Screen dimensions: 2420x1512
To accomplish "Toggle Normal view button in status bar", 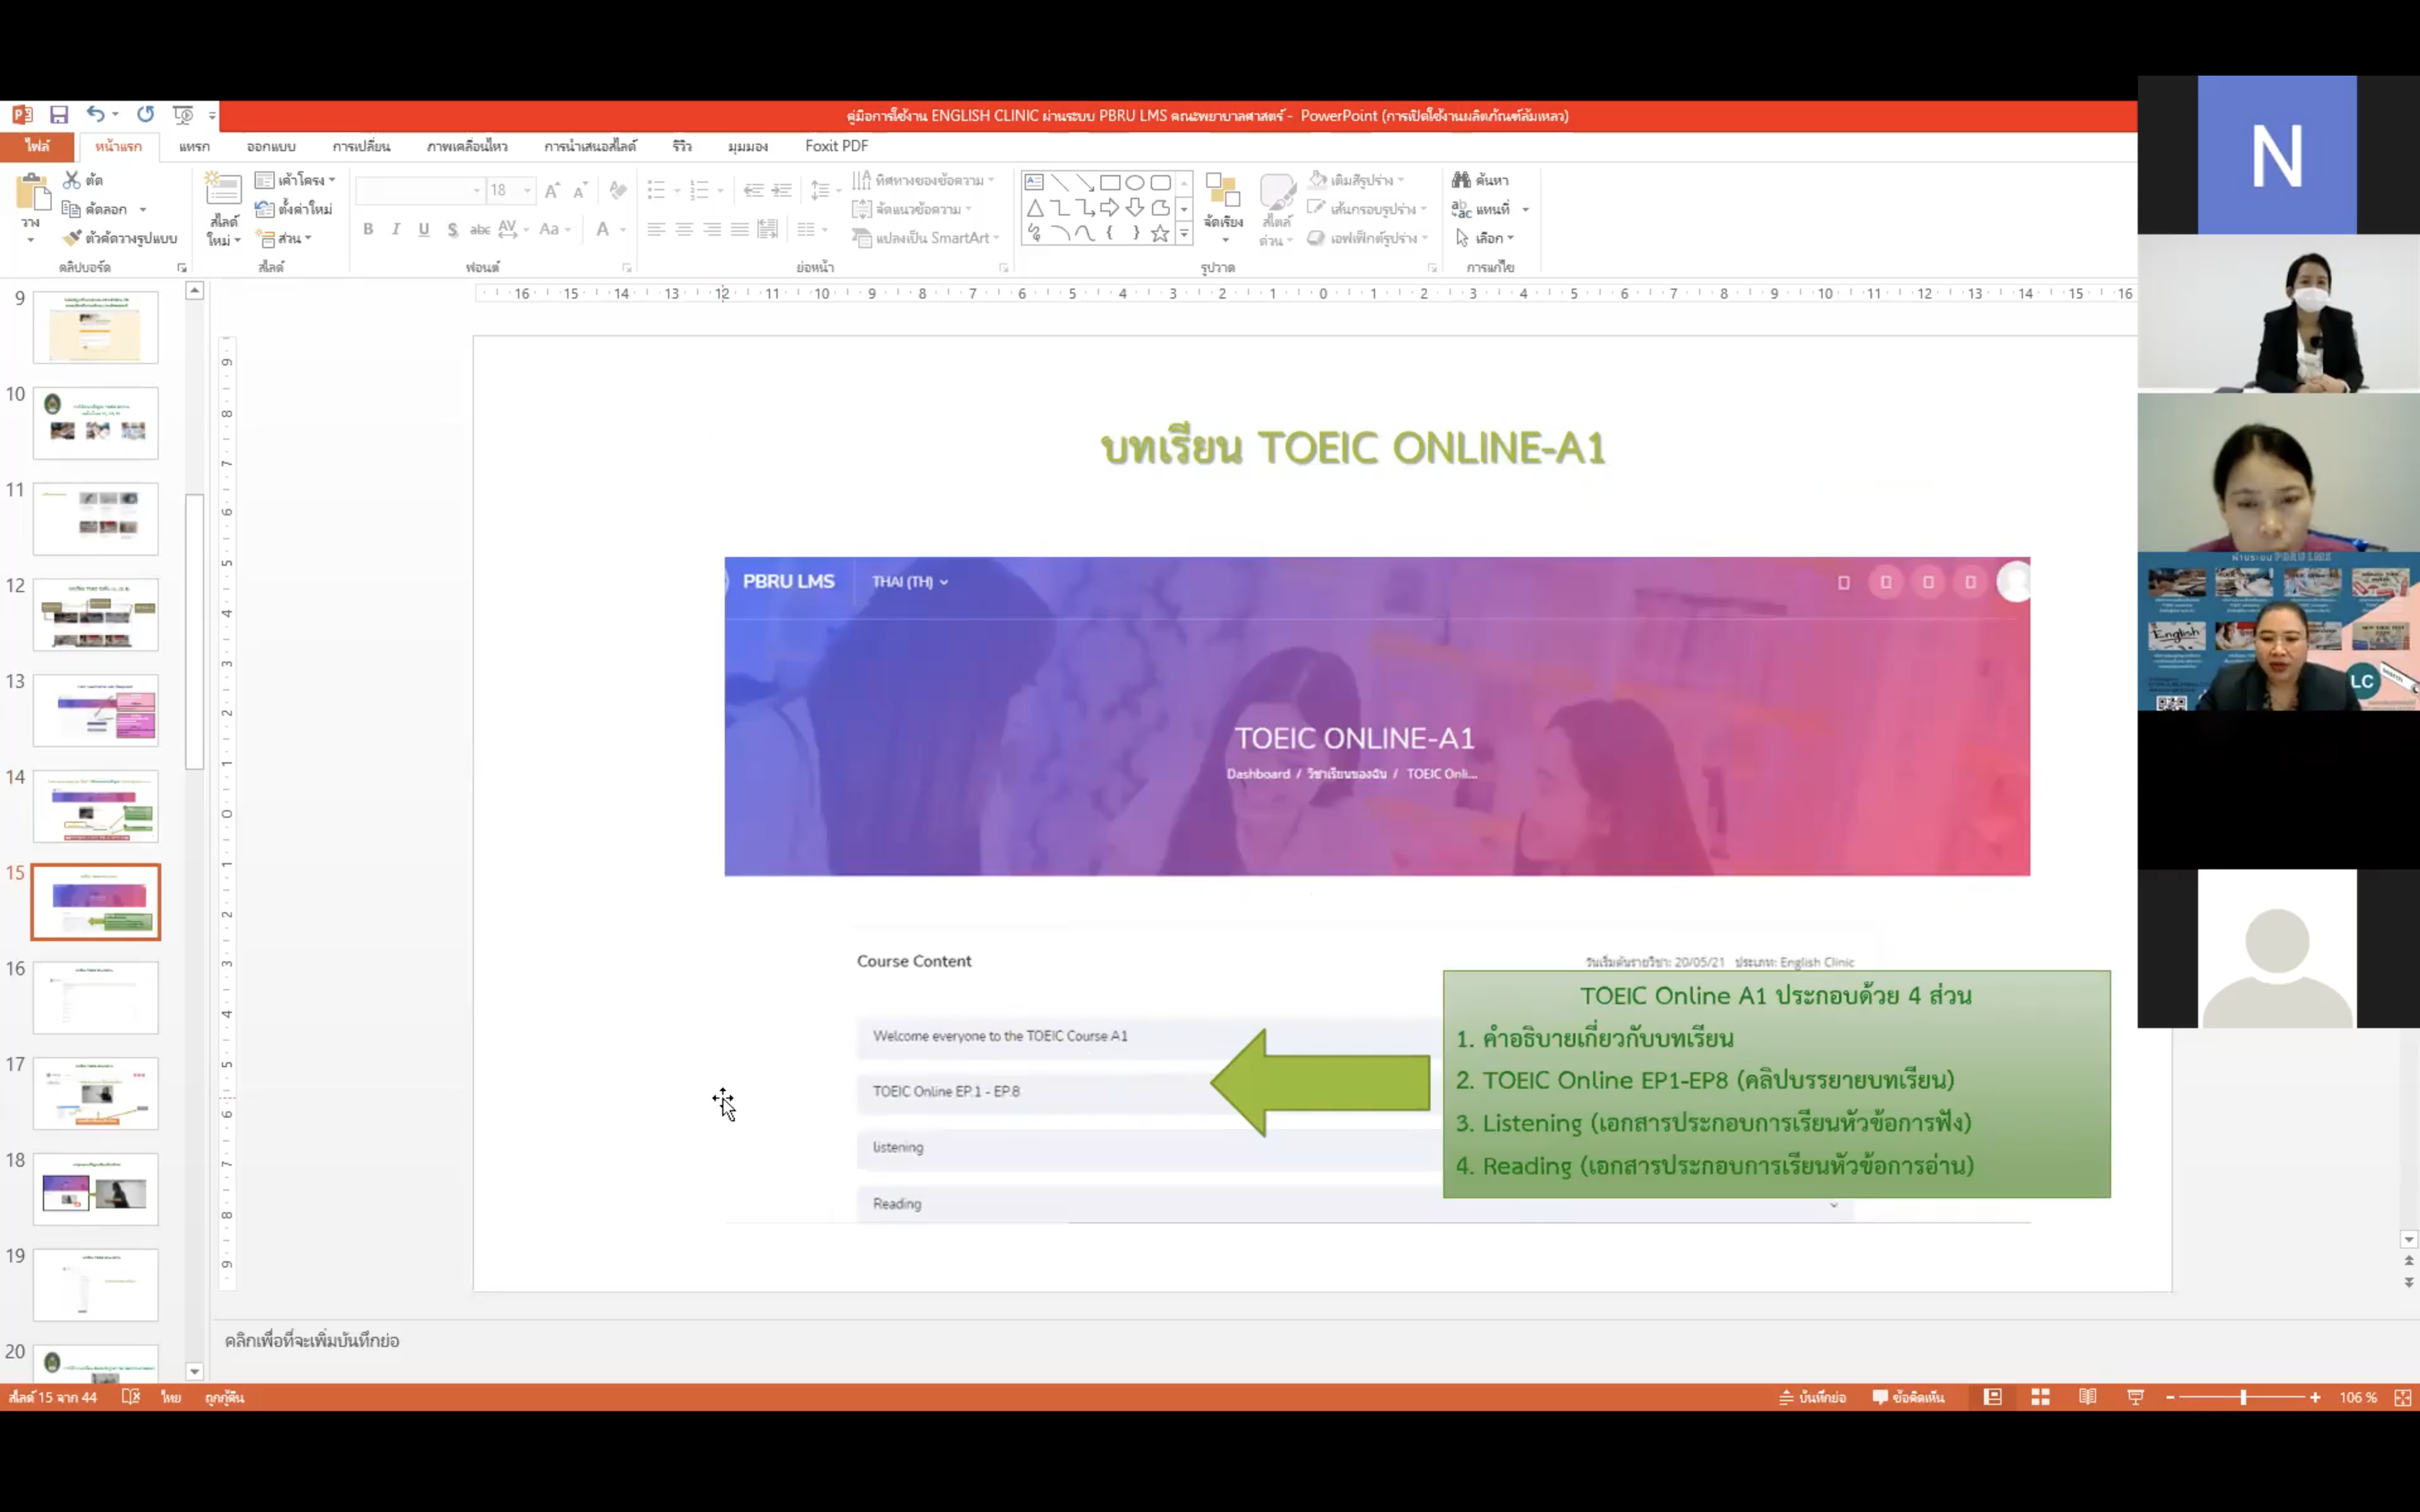I will pyautogui.click(x=1992, y=1397).
